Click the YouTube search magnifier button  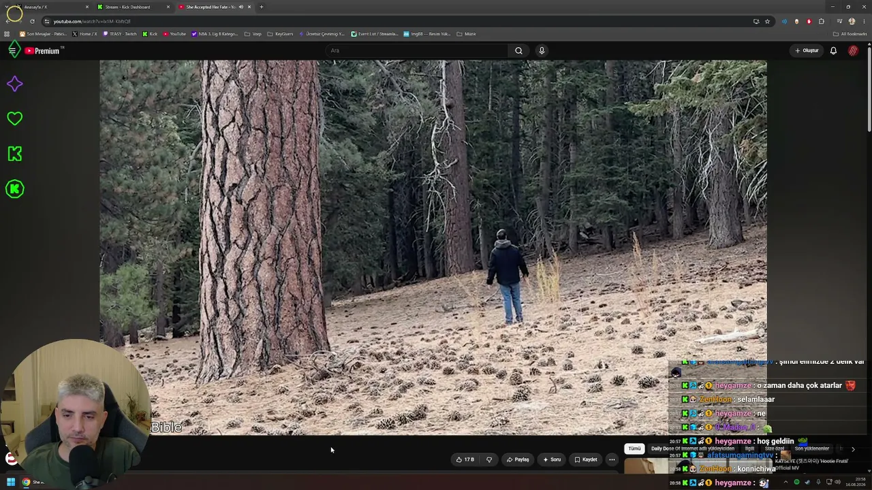(518, 50)
